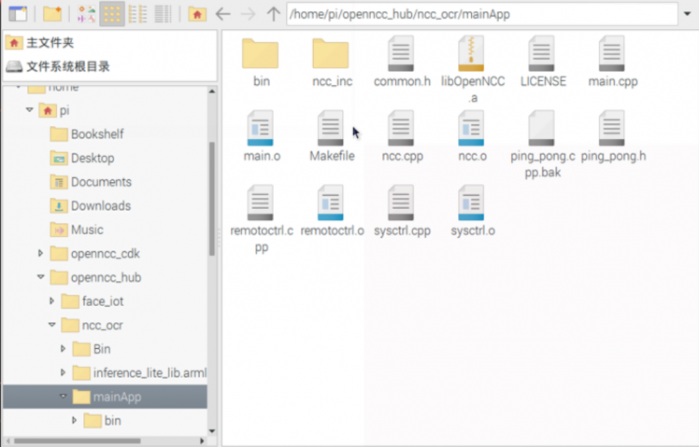Click the tree scrollbar up arrow
Viewport: 699px width, 447px height.
click(x=212, y=91)
